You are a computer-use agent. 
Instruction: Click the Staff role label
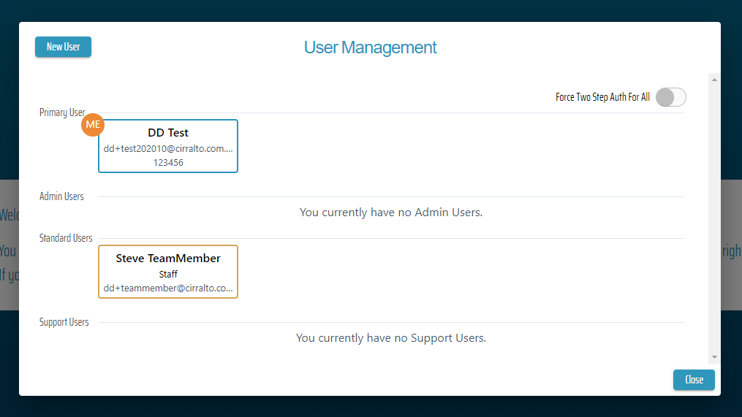[168, 275]
